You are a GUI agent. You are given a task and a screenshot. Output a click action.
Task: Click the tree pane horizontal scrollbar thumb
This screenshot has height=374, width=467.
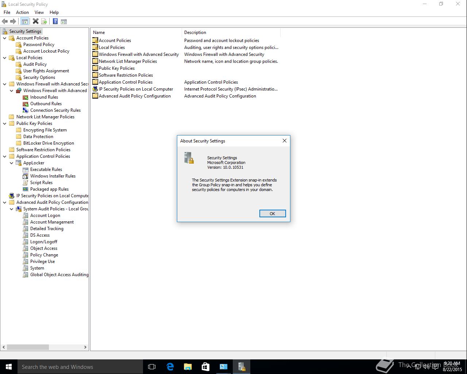28,347
